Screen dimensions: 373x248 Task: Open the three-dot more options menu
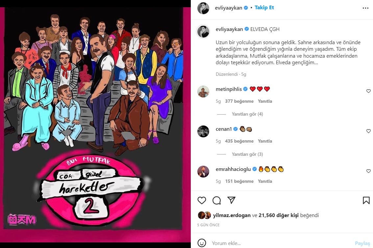point(366,8)
